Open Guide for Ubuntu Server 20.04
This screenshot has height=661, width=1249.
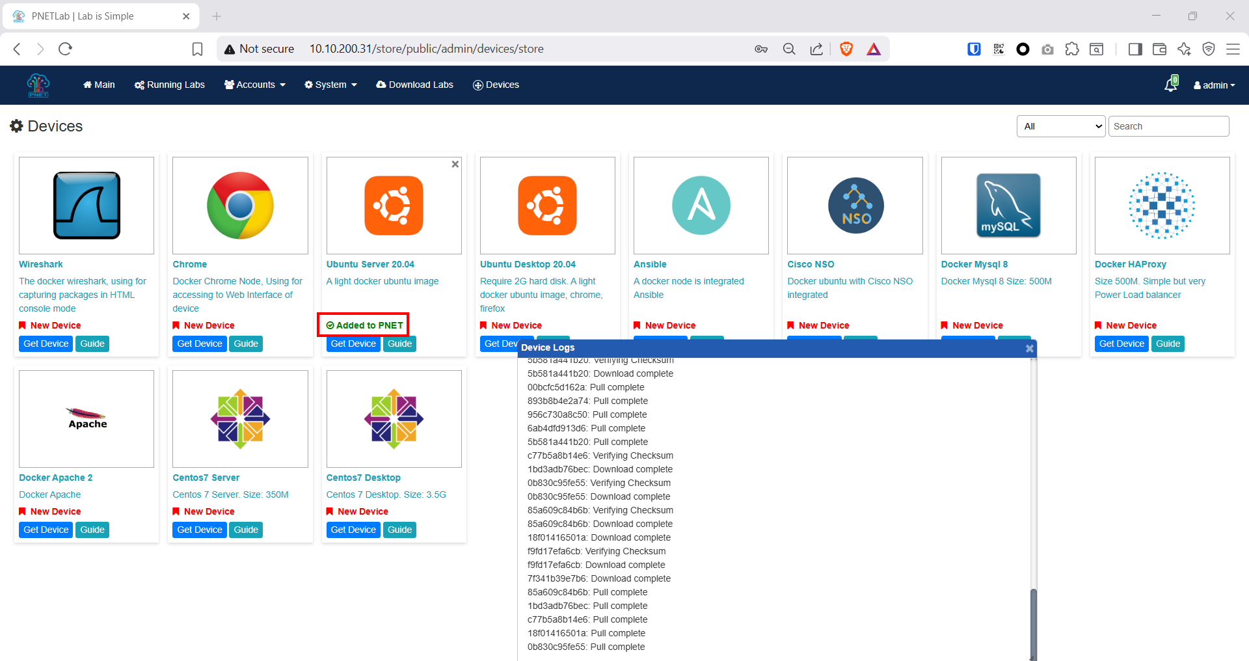pyautogui.click(x=400, y=344)
